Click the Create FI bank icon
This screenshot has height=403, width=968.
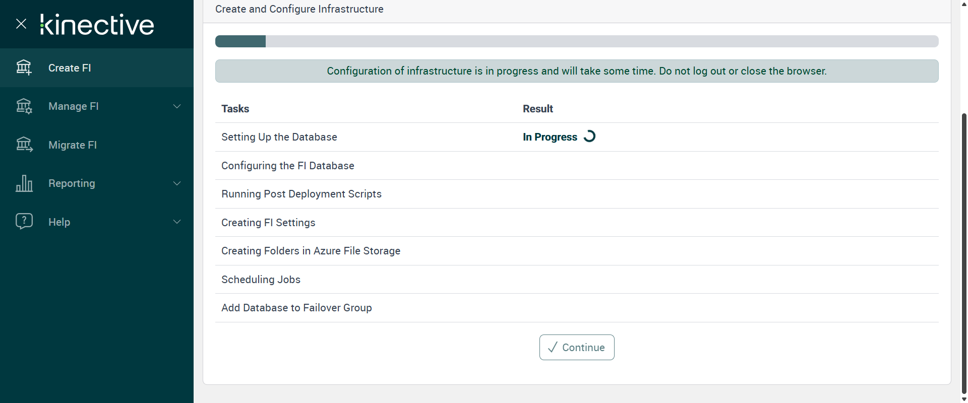coord(24,68)
